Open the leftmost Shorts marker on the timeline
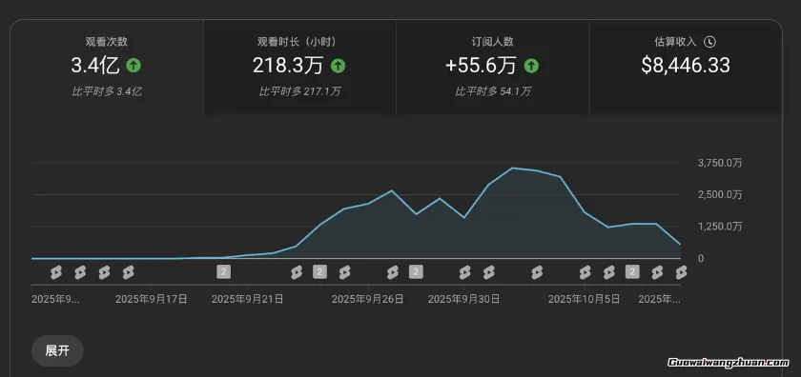The image size is (801, 377). tap(55, 272)
